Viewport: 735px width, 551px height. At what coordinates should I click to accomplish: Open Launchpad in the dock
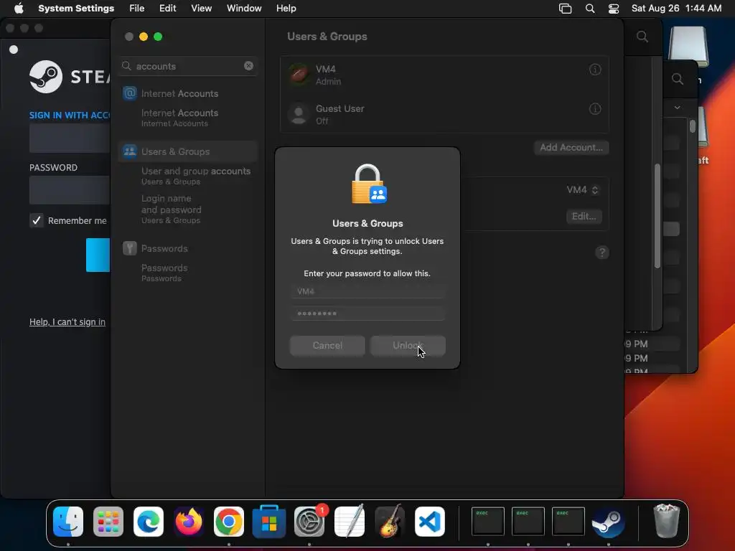[108, 522]
